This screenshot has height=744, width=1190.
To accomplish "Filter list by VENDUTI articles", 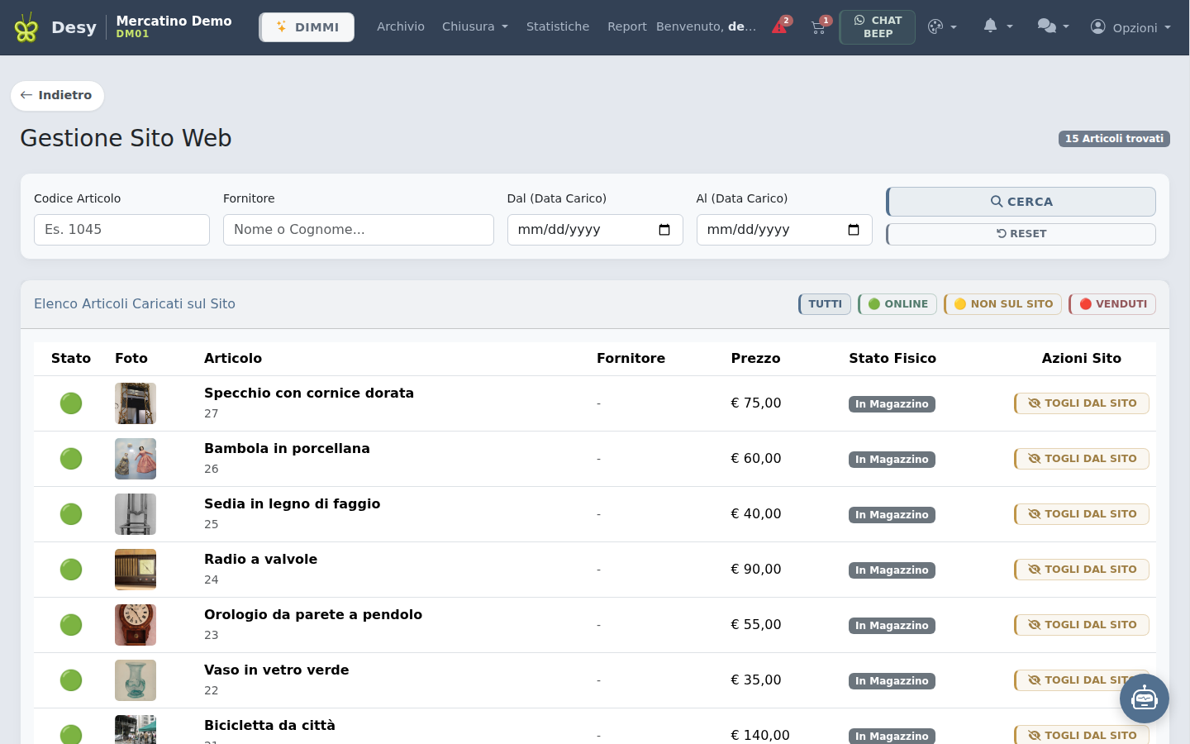I will [x=1112, y=304].
